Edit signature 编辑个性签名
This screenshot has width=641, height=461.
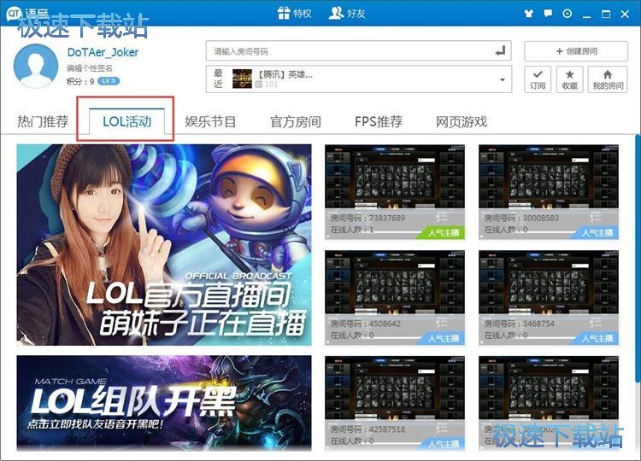click(90, 68)
